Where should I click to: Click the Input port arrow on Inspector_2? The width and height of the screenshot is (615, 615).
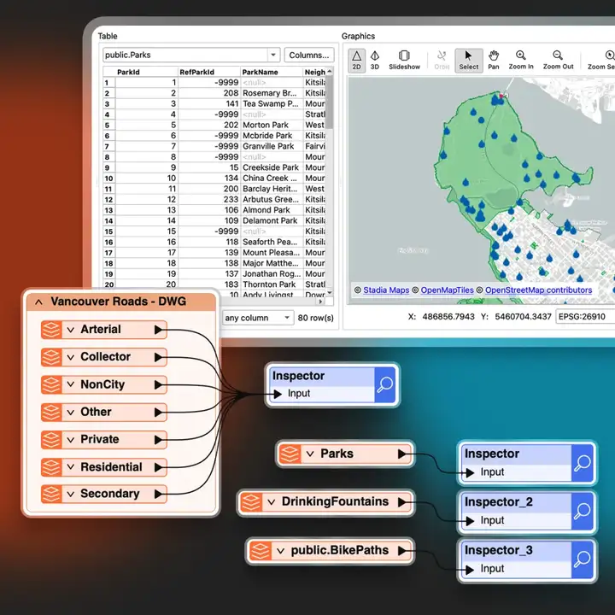point(470,521)
